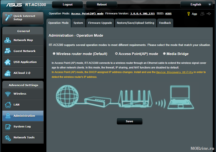Click the App lightbulb icon

[x=189, y=14]
